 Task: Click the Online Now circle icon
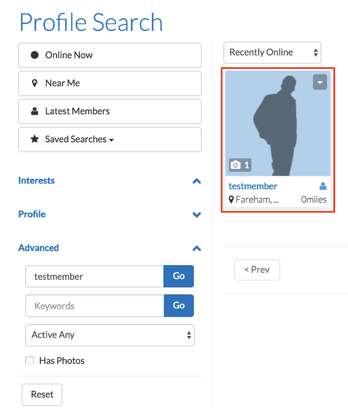tap(34, 55)
